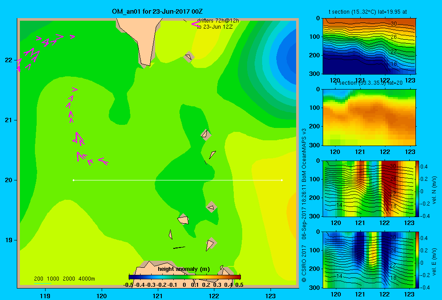The image size is (442, 300).
Task: Click the 0.5 tick on height anomaly color bar
Action: pos(239,285)
